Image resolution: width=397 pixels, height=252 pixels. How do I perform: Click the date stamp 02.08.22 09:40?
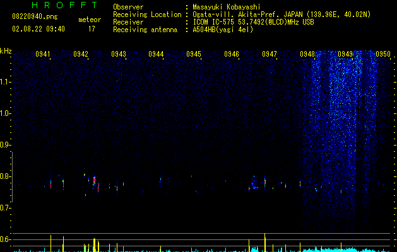[x=39, y=29]
